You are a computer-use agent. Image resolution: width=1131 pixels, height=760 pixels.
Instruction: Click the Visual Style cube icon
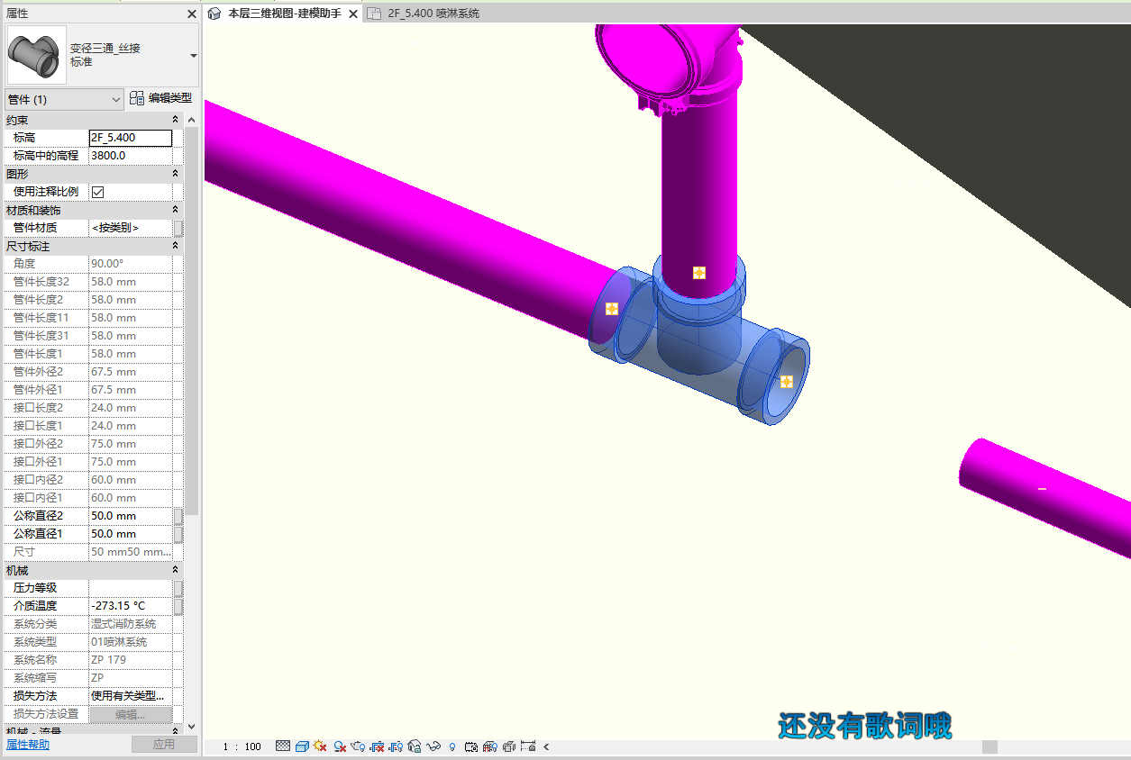pyautogui.click(x=303, y=746)
